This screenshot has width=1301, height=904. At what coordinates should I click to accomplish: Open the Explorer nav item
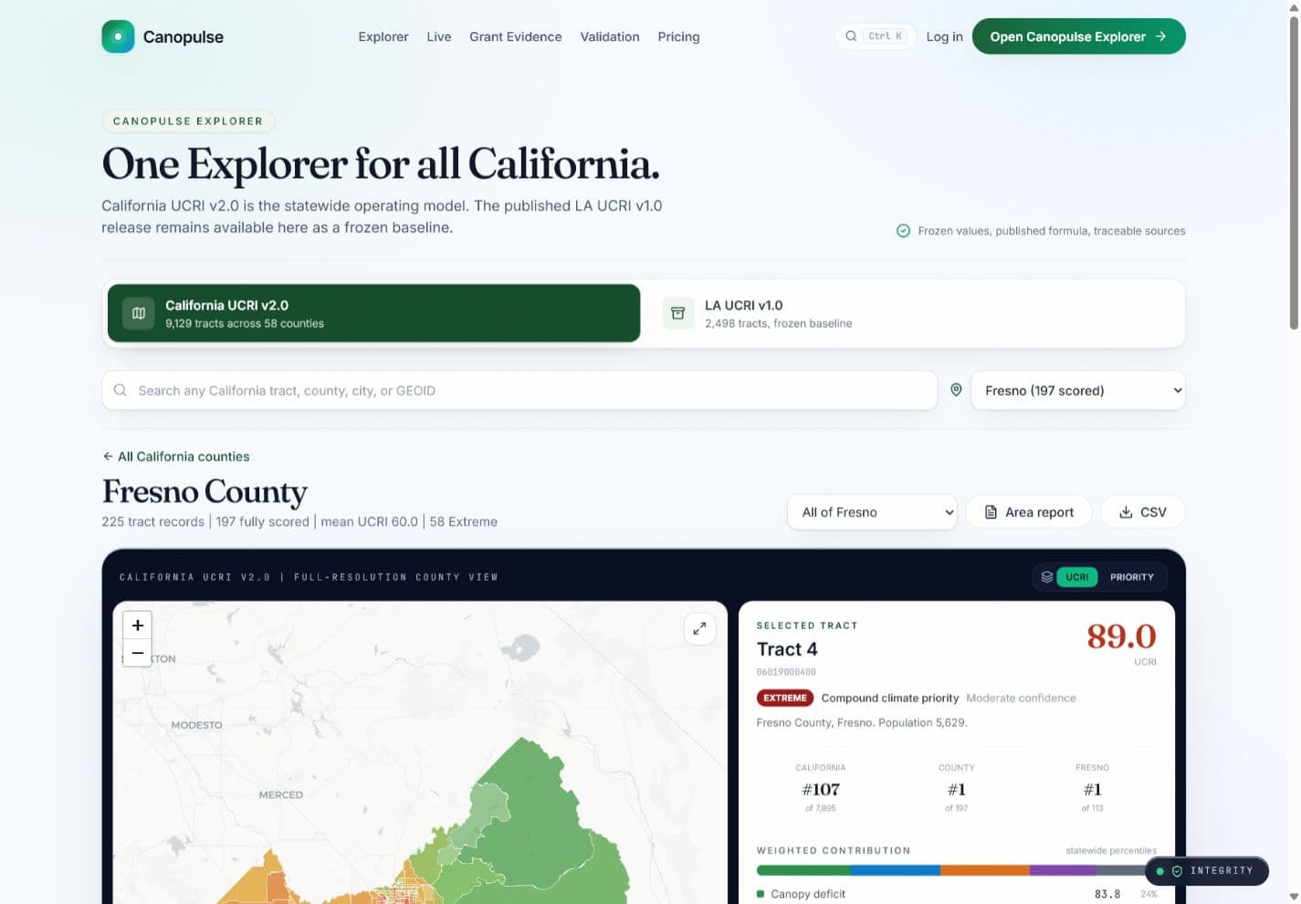383,37
